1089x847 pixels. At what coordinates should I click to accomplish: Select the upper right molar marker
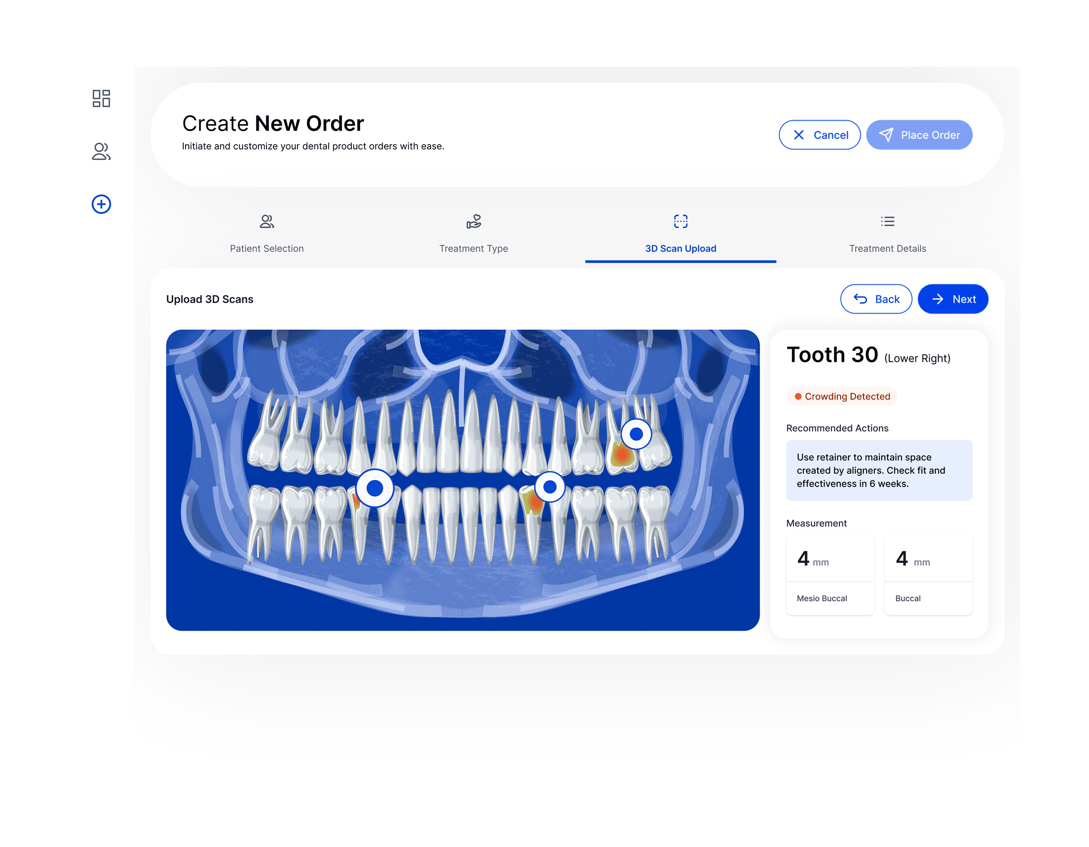pyautogui.click(x=636, y=434)
